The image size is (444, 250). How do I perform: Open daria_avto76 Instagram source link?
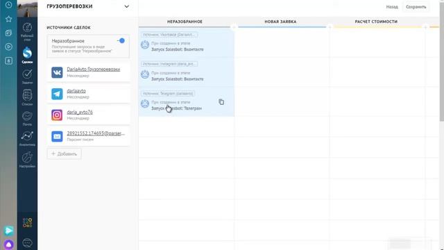click(x=80, y=112)
